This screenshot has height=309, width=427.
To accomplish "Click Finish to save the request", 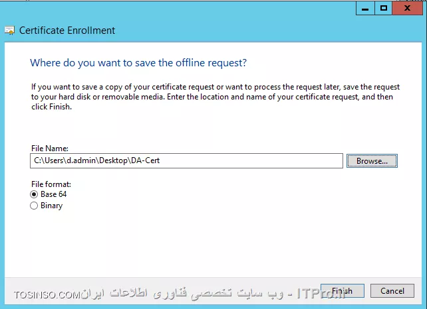I will pos(343,291).
